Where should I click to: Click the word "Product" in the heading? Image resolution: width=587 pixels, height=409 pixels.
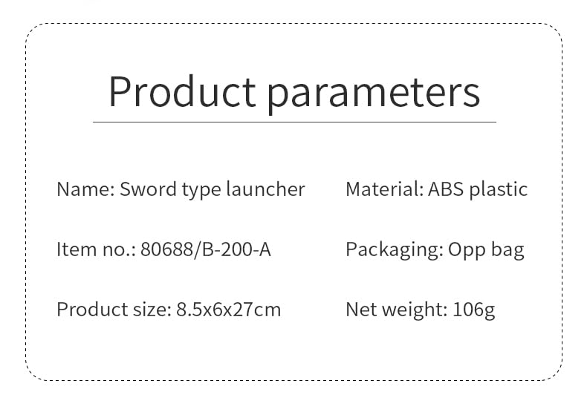[182, 92]
